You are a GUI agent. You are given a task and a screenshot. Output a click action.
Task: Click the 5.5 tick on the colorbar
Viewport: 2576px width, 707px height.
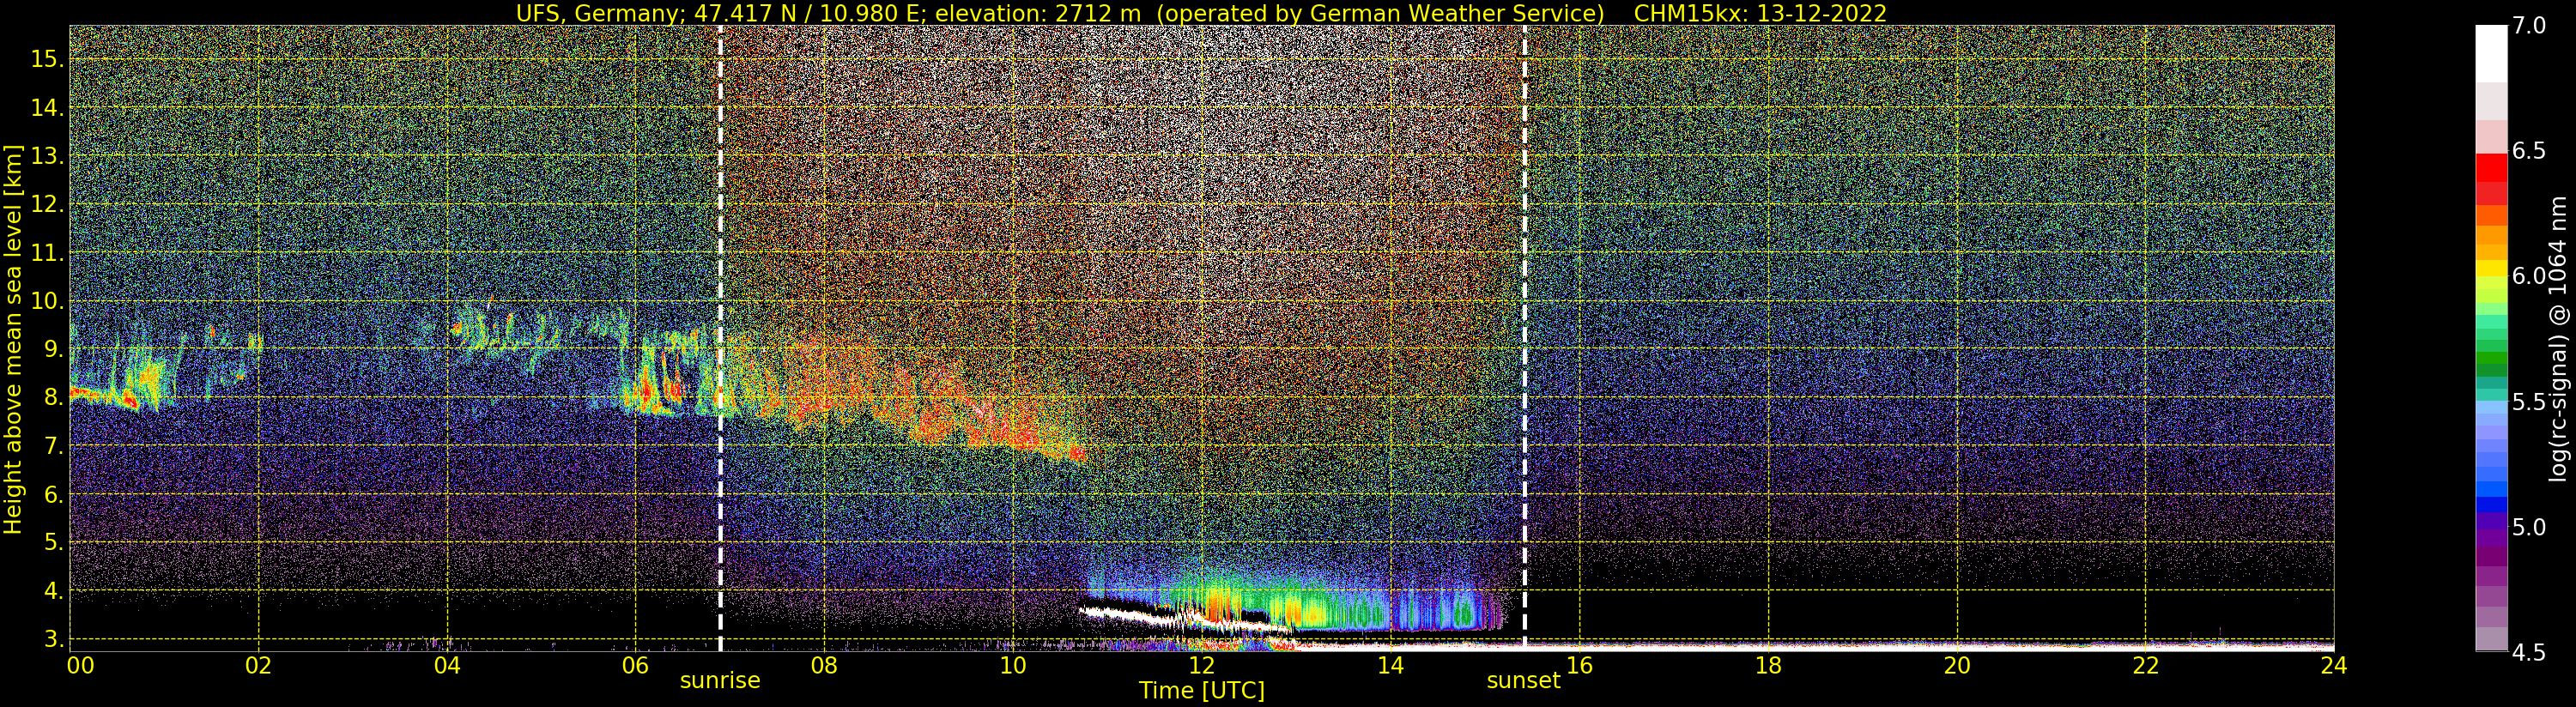coord(2530,402)
